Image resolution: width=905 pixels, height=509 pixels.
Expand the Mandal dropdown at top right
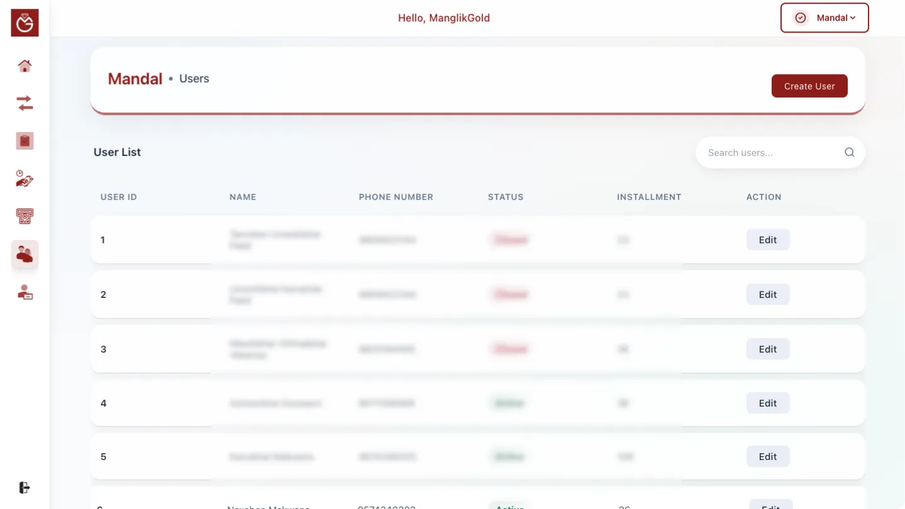point(824,18)
